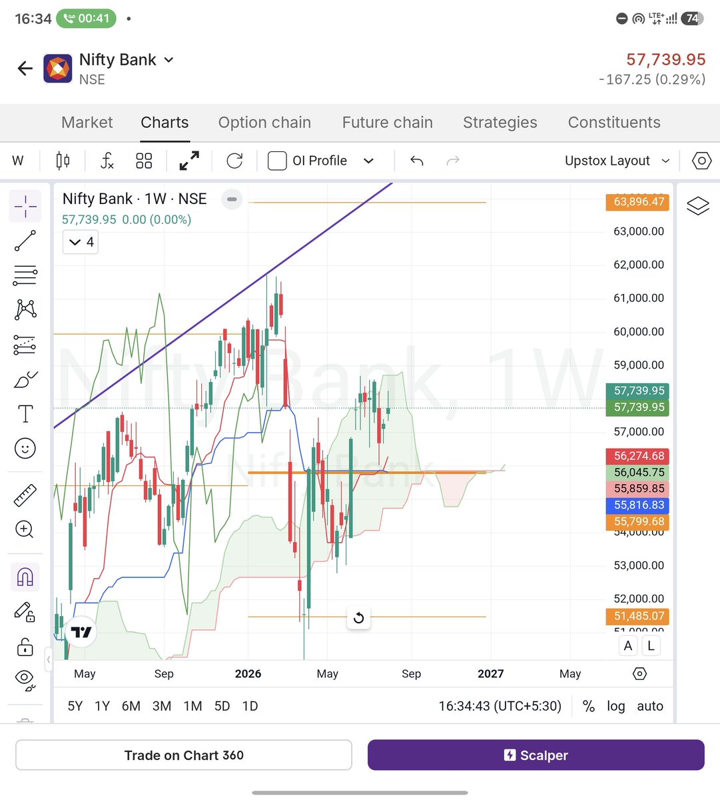Click the red 56,274.68 price label
This screenshot has height=800, width=720.
click(x=637, y=456)
